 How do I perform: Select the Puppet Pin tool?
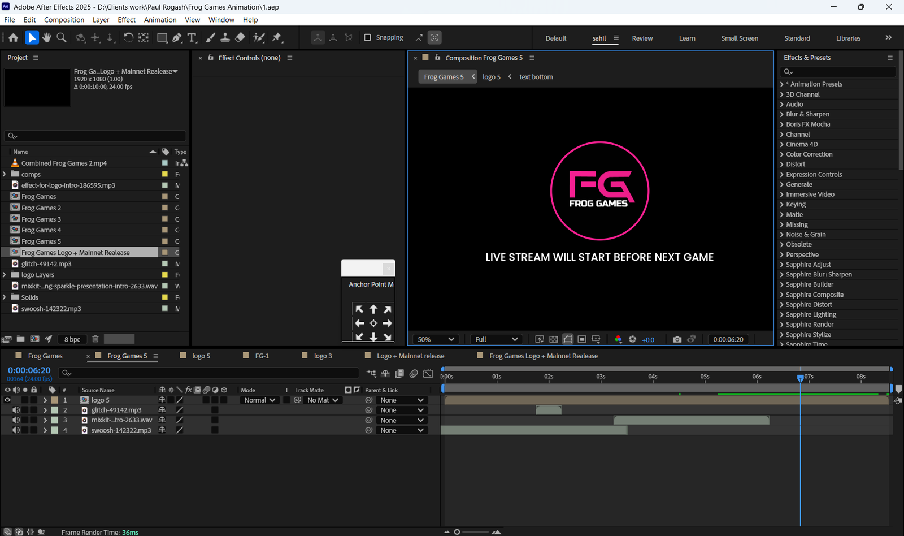tap(277, 37)
